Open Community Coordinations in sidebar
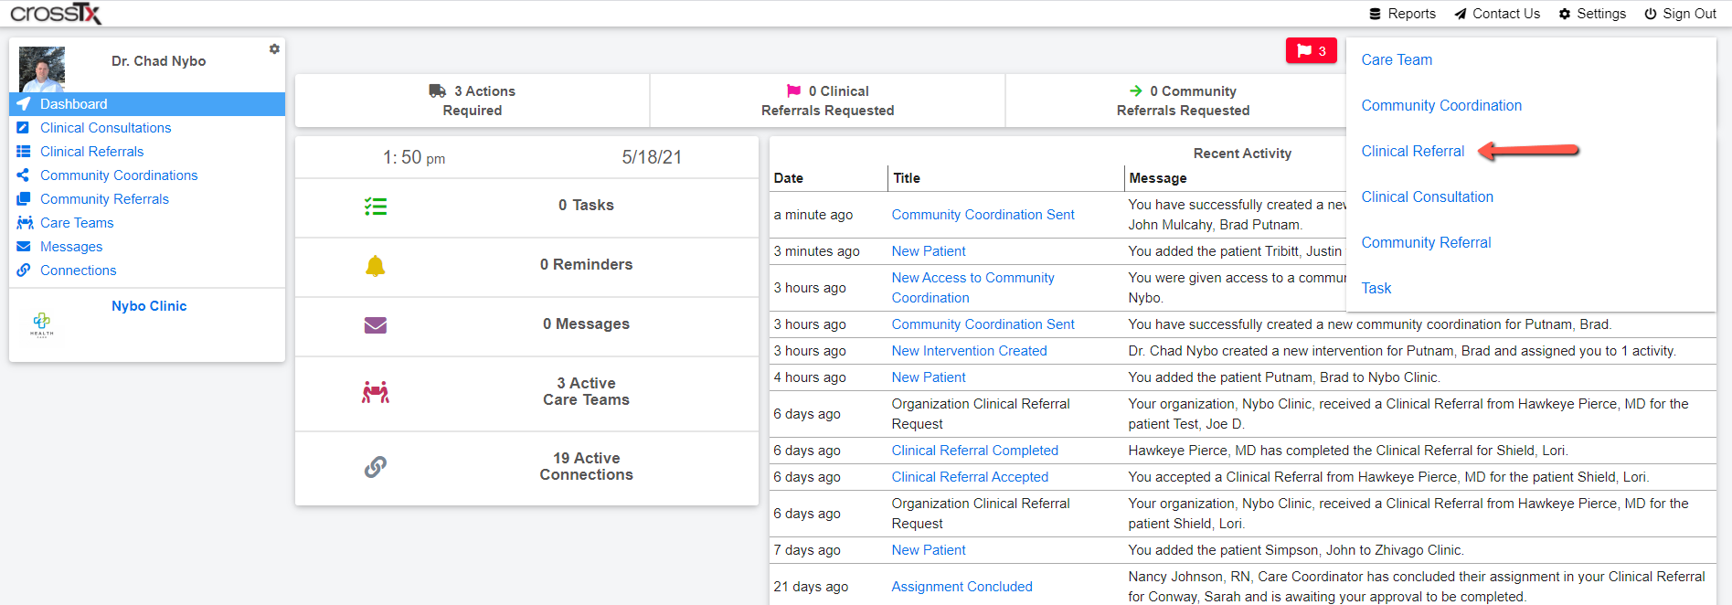Screen dimensions: 1732x605 click(x=119, y=175)
